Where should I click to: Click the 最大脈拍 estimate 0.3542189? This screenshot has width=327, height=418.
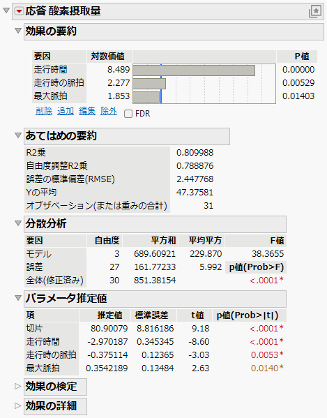pyautogui.click(x=107, y=368)
